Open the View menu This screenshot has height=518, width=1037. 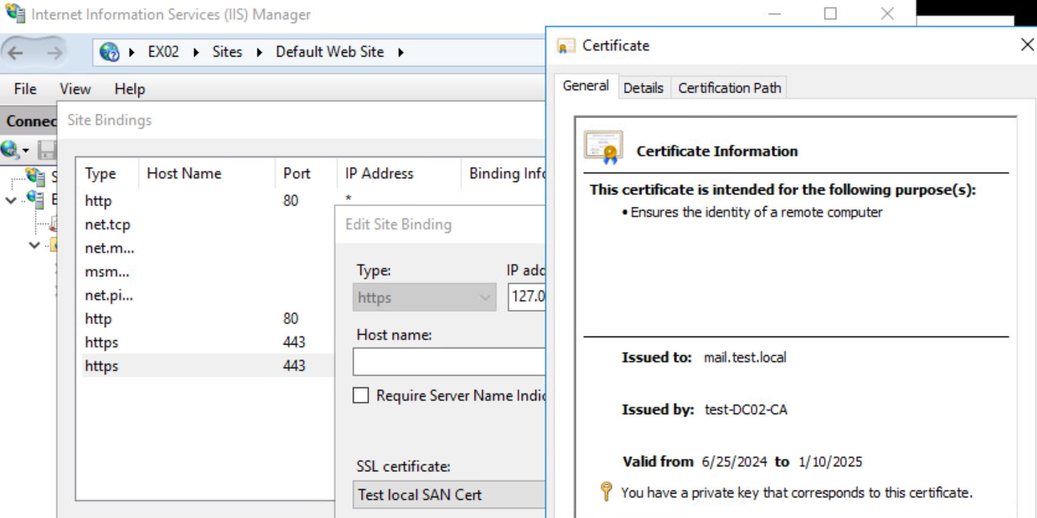point(75,89)
